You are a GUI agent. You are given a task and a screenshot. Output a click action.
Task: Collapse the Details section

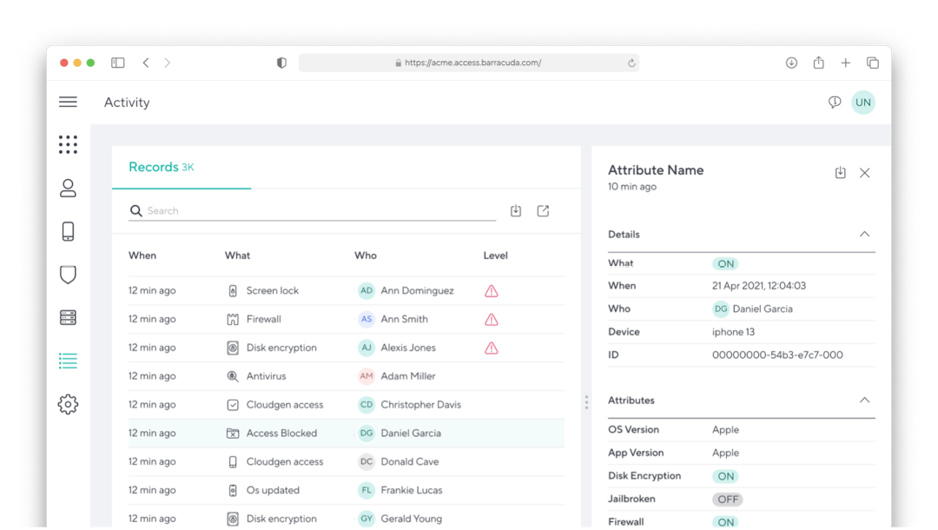(x=864, y=235)
